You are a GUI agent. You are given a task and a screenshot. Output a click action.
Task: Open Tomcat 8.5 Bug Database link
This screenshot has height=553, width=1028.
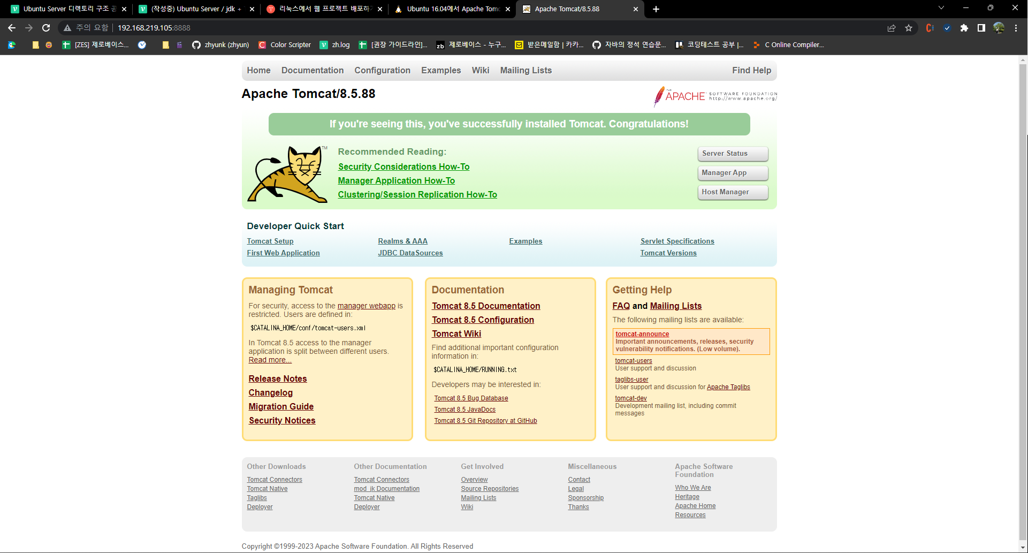[471, 398]
